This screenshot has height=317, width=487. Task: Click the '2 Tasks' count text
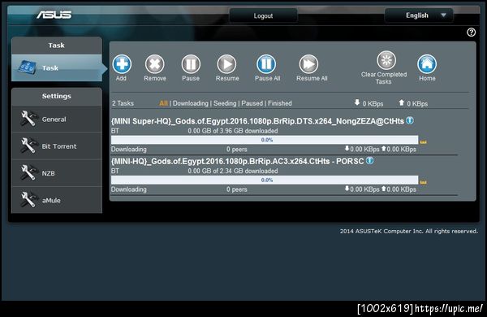(123, 103)
